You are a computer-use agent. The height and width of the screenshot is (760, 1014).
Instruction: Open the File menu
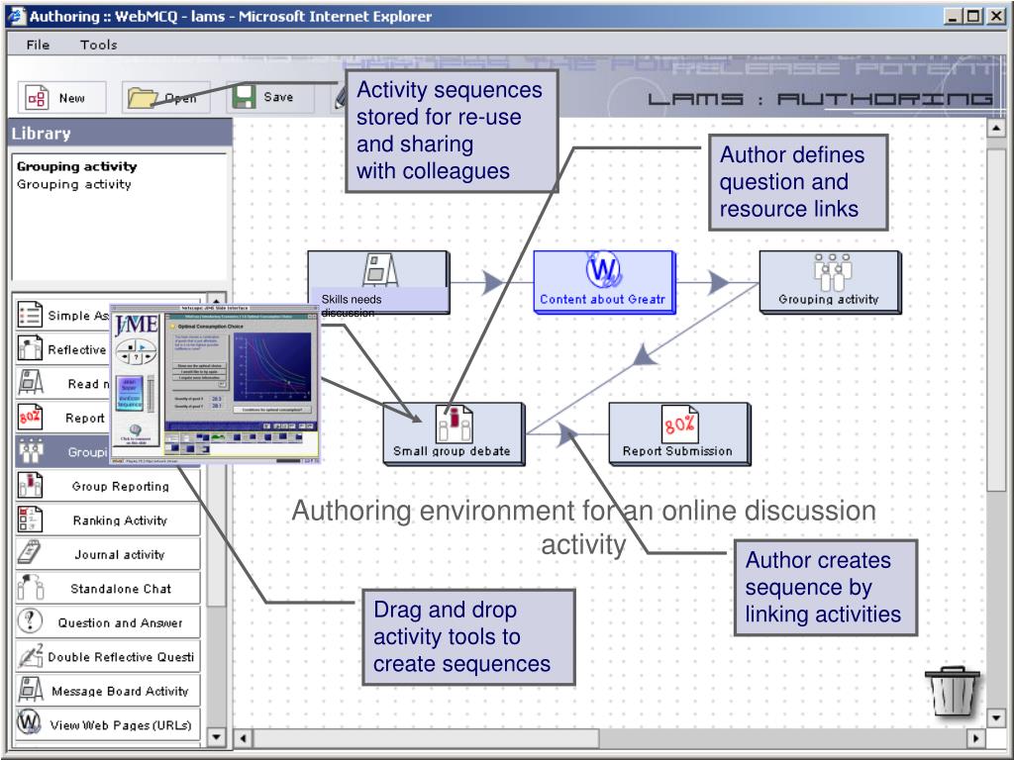coord(38,45)
